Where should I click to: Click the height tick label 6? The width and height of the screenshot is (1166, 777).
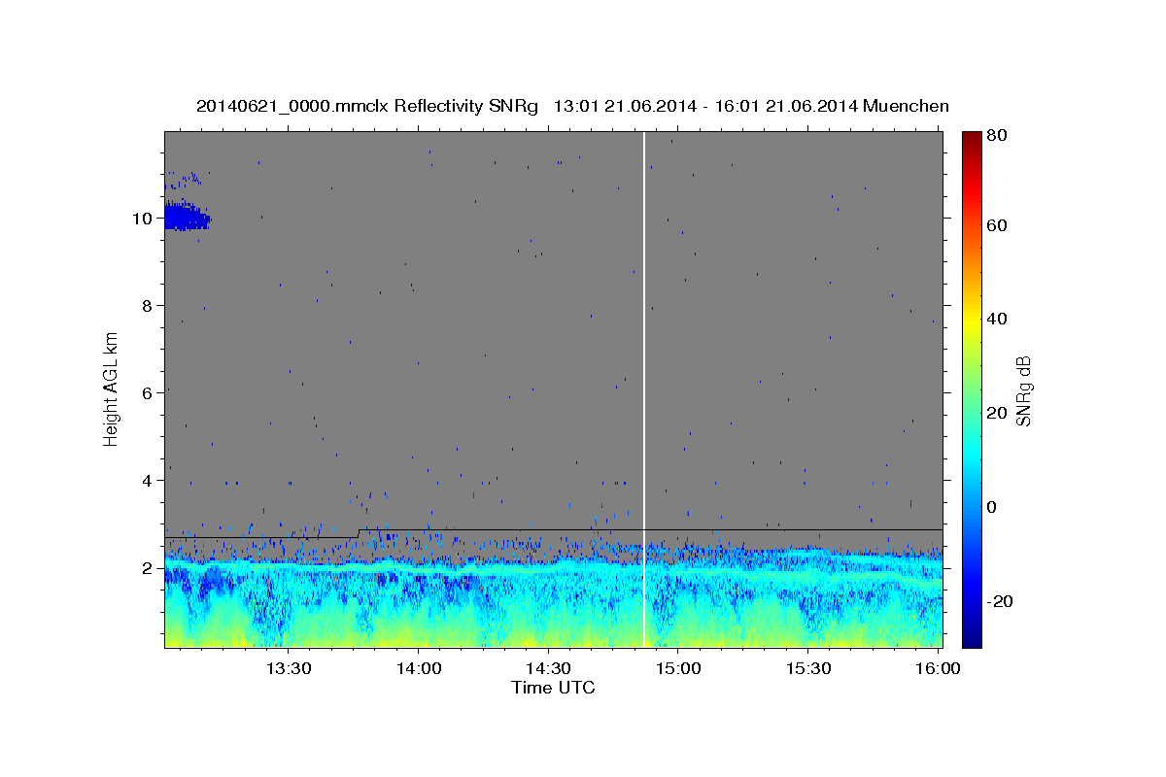point(149,392)
